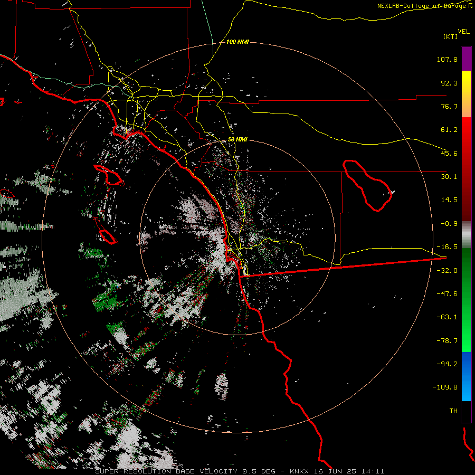The width and height of the screenshot is (475, 475).
Task: Select the 61.2 velocity scale value
Action: tap(449, 130)
